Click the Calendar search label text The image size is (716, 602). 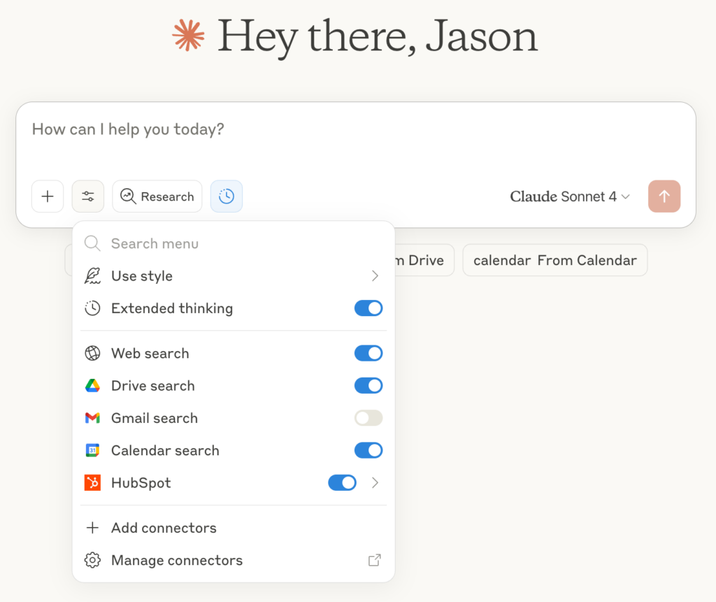pos(165,450)
